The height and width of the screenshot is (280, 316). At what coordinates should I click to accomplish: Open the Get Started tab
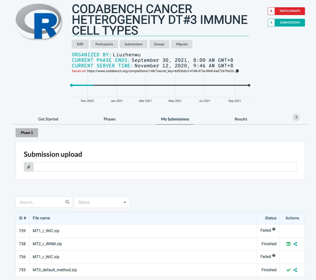[48, 119]
